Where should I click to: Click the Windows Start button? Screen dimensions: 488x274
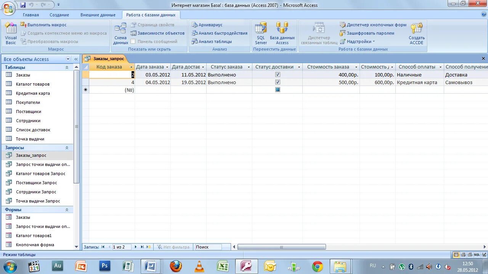(x=10, y=266)
